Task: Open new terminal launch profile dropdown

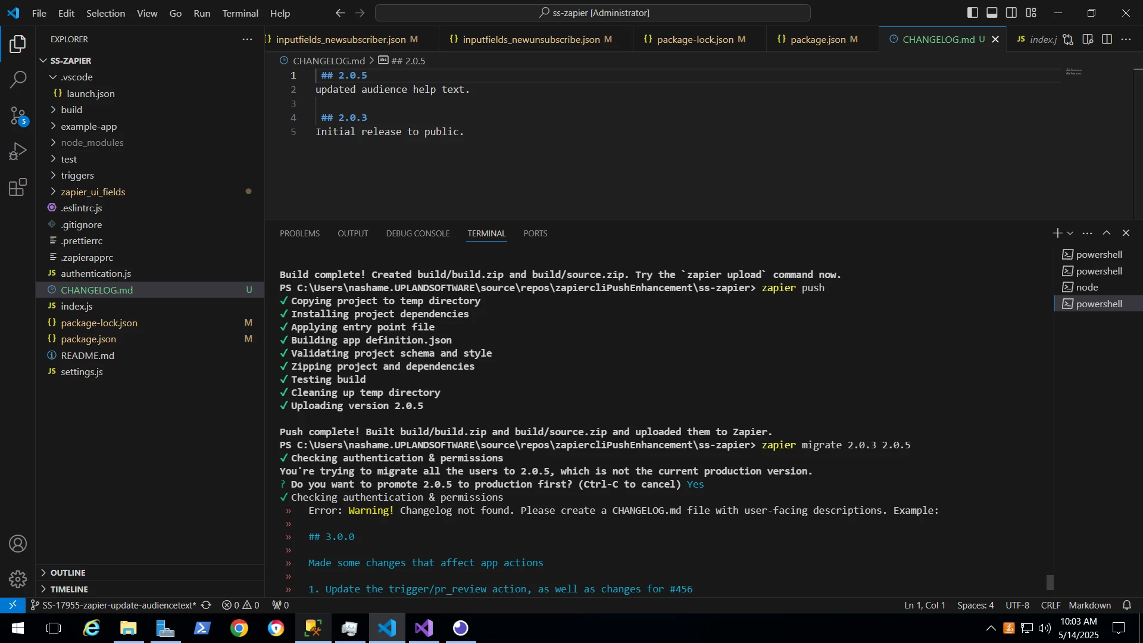Action: pyautogui.click(x=1070, y=233)
